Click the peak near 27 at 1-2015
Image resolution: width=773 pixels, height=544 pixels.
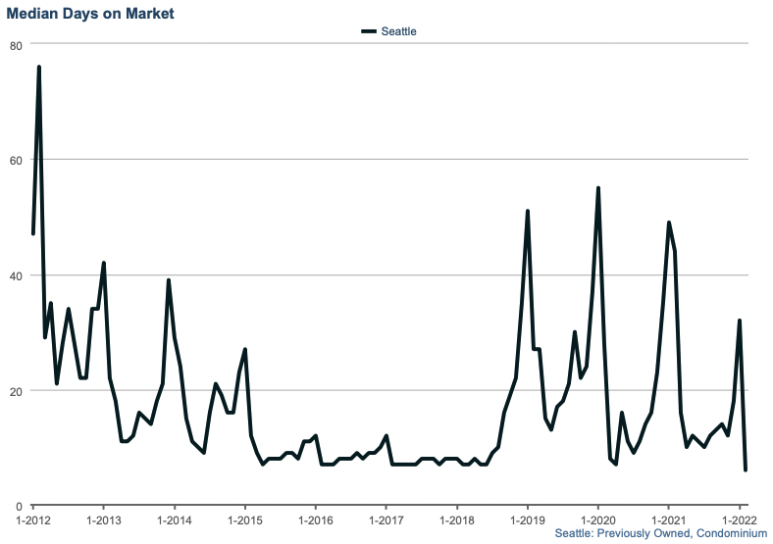[x=245, y=350]
